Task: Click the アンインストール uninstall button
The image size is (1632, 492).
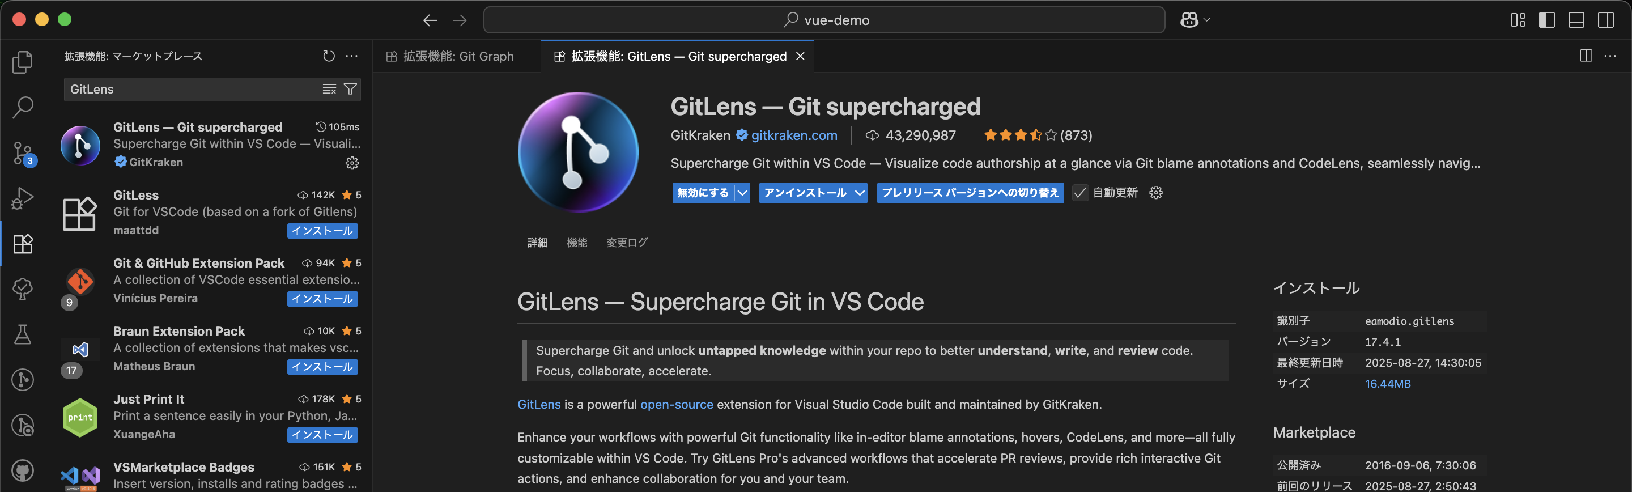Action: 805,193
